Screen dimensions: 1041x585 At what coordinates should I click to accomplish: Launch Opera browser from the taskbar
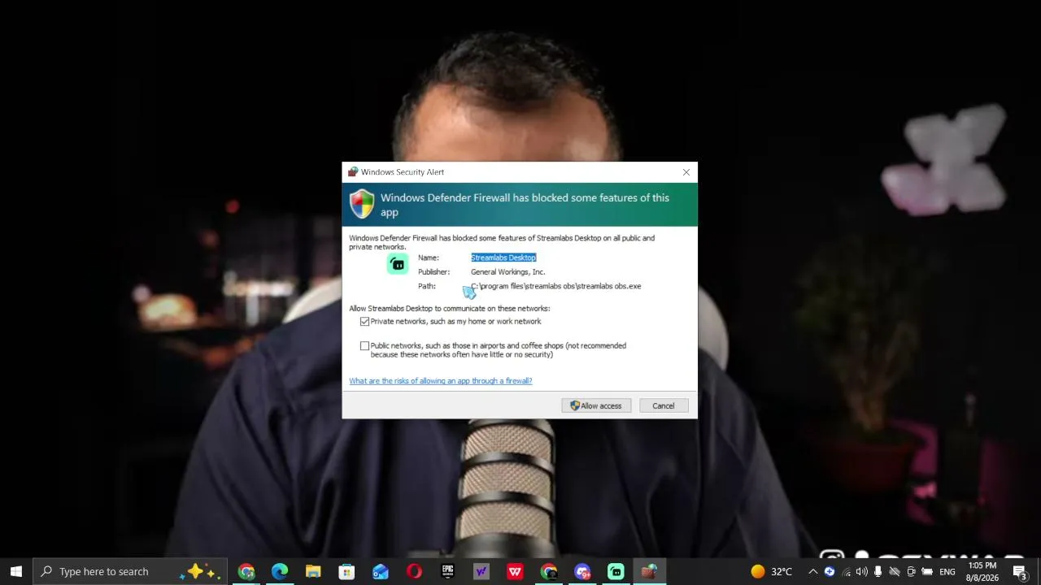tap(414, 571)
